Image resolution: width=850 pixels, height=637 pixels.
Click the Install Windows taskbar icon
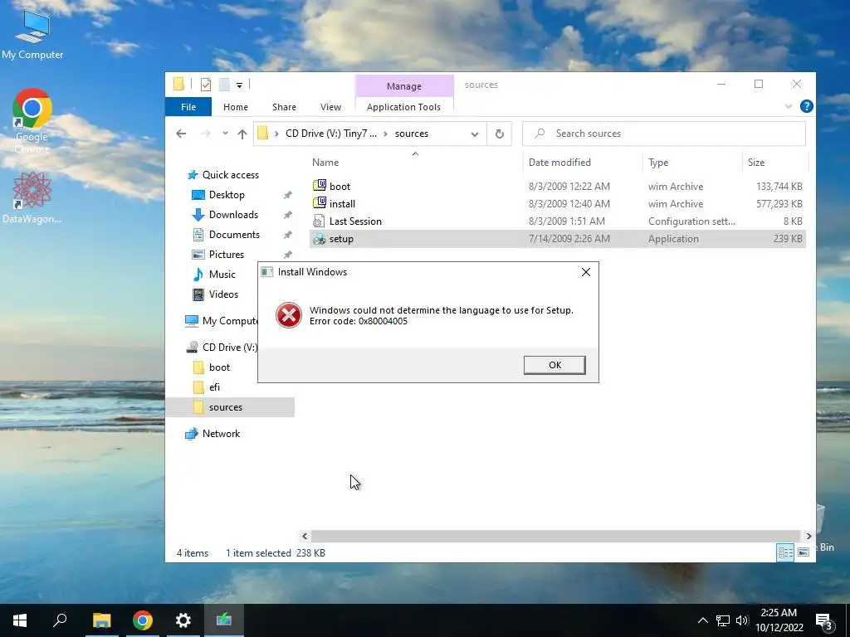224,620
